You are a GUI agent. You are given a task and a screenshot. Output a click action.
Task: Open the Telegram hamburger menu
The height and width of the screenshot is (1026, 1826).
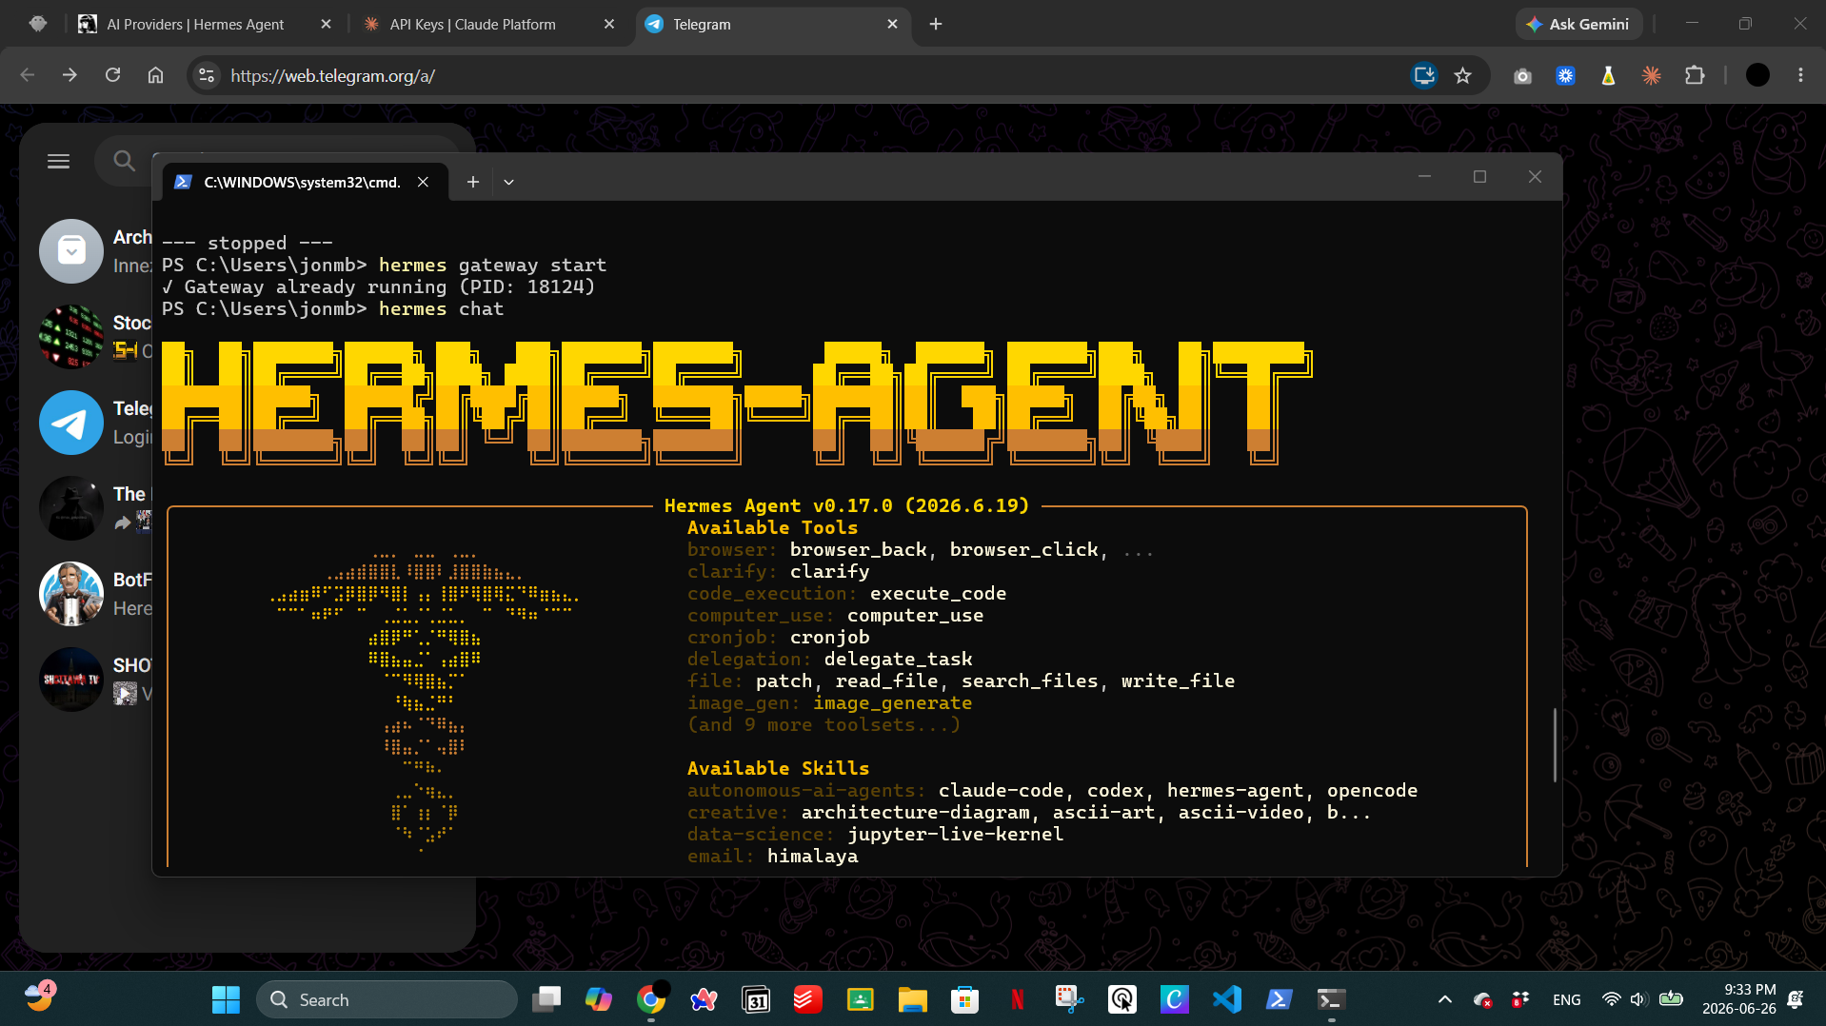(58, 161)
